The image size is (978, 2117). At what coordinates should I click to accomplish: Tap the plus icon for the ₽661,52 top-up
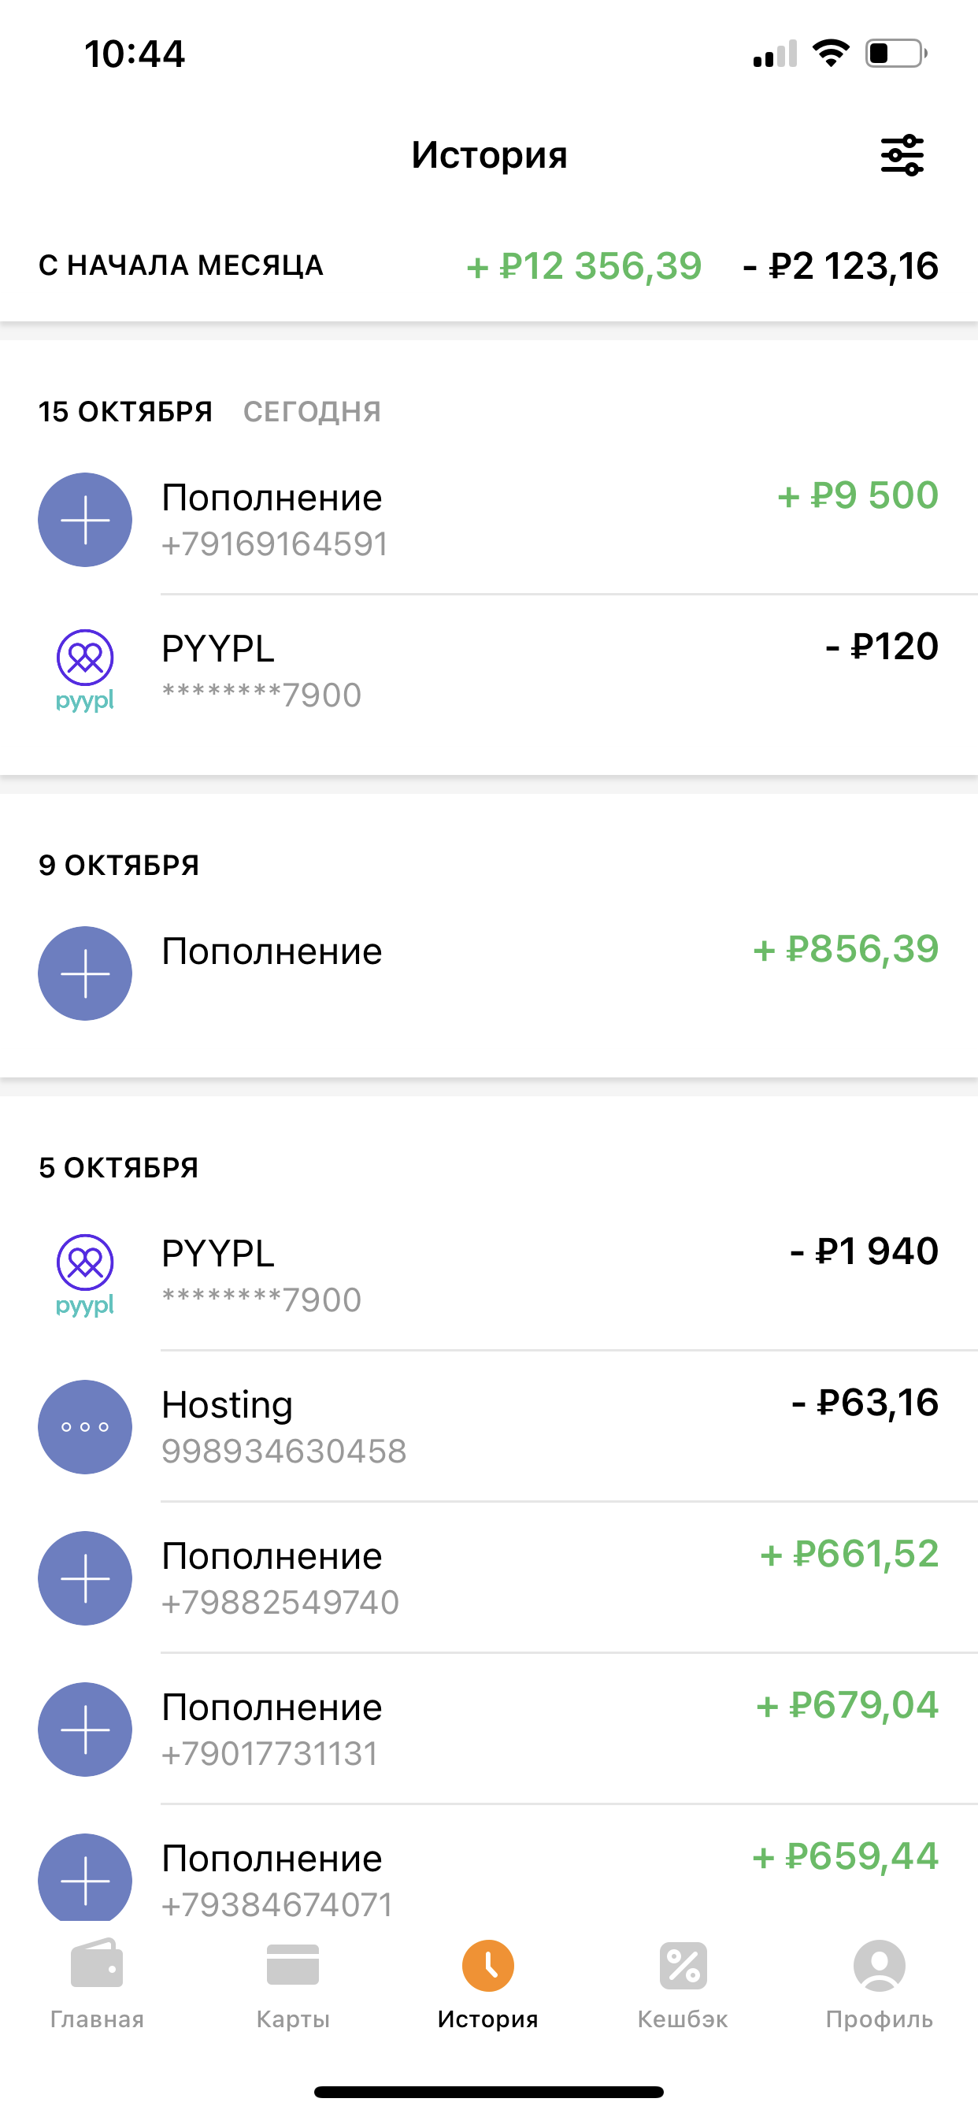(86, 1578)
